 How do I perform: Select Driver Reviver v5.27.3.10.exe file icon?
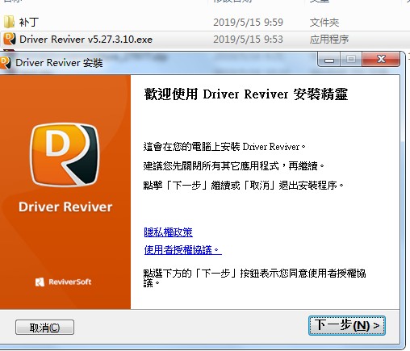[x=9, y=39]
